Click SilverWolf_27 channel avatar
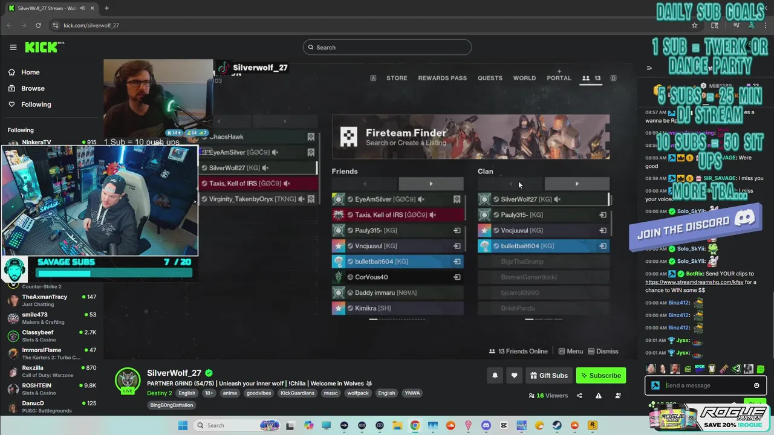The height and width of the screenshot is (435, 774). (x=128, y=381)
